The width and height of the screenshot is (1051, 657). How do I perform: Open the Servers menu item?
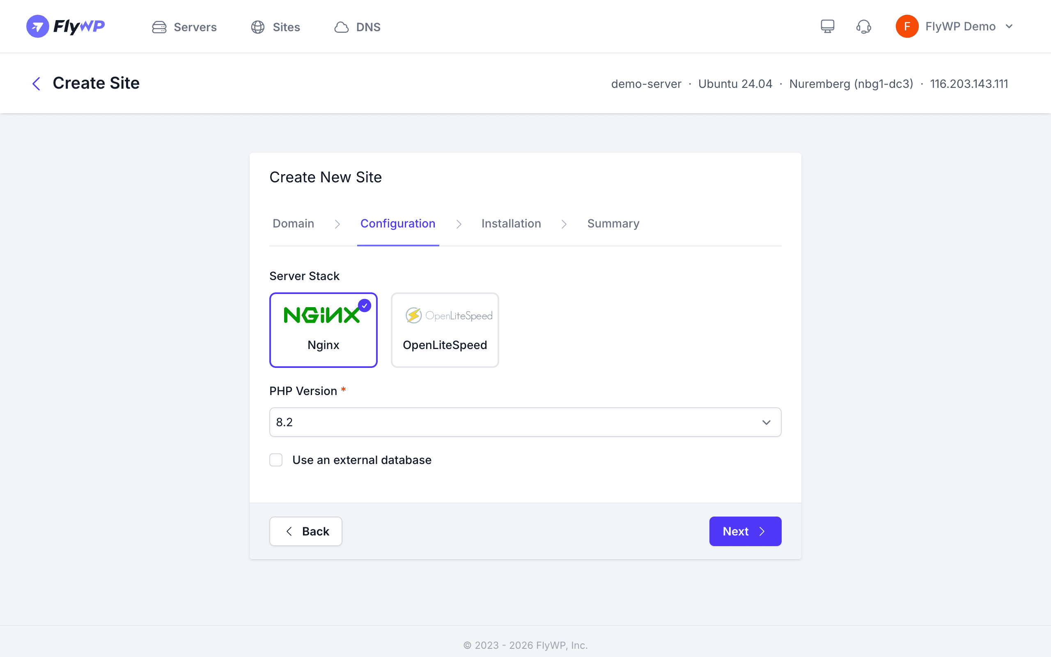click(184, 27)
